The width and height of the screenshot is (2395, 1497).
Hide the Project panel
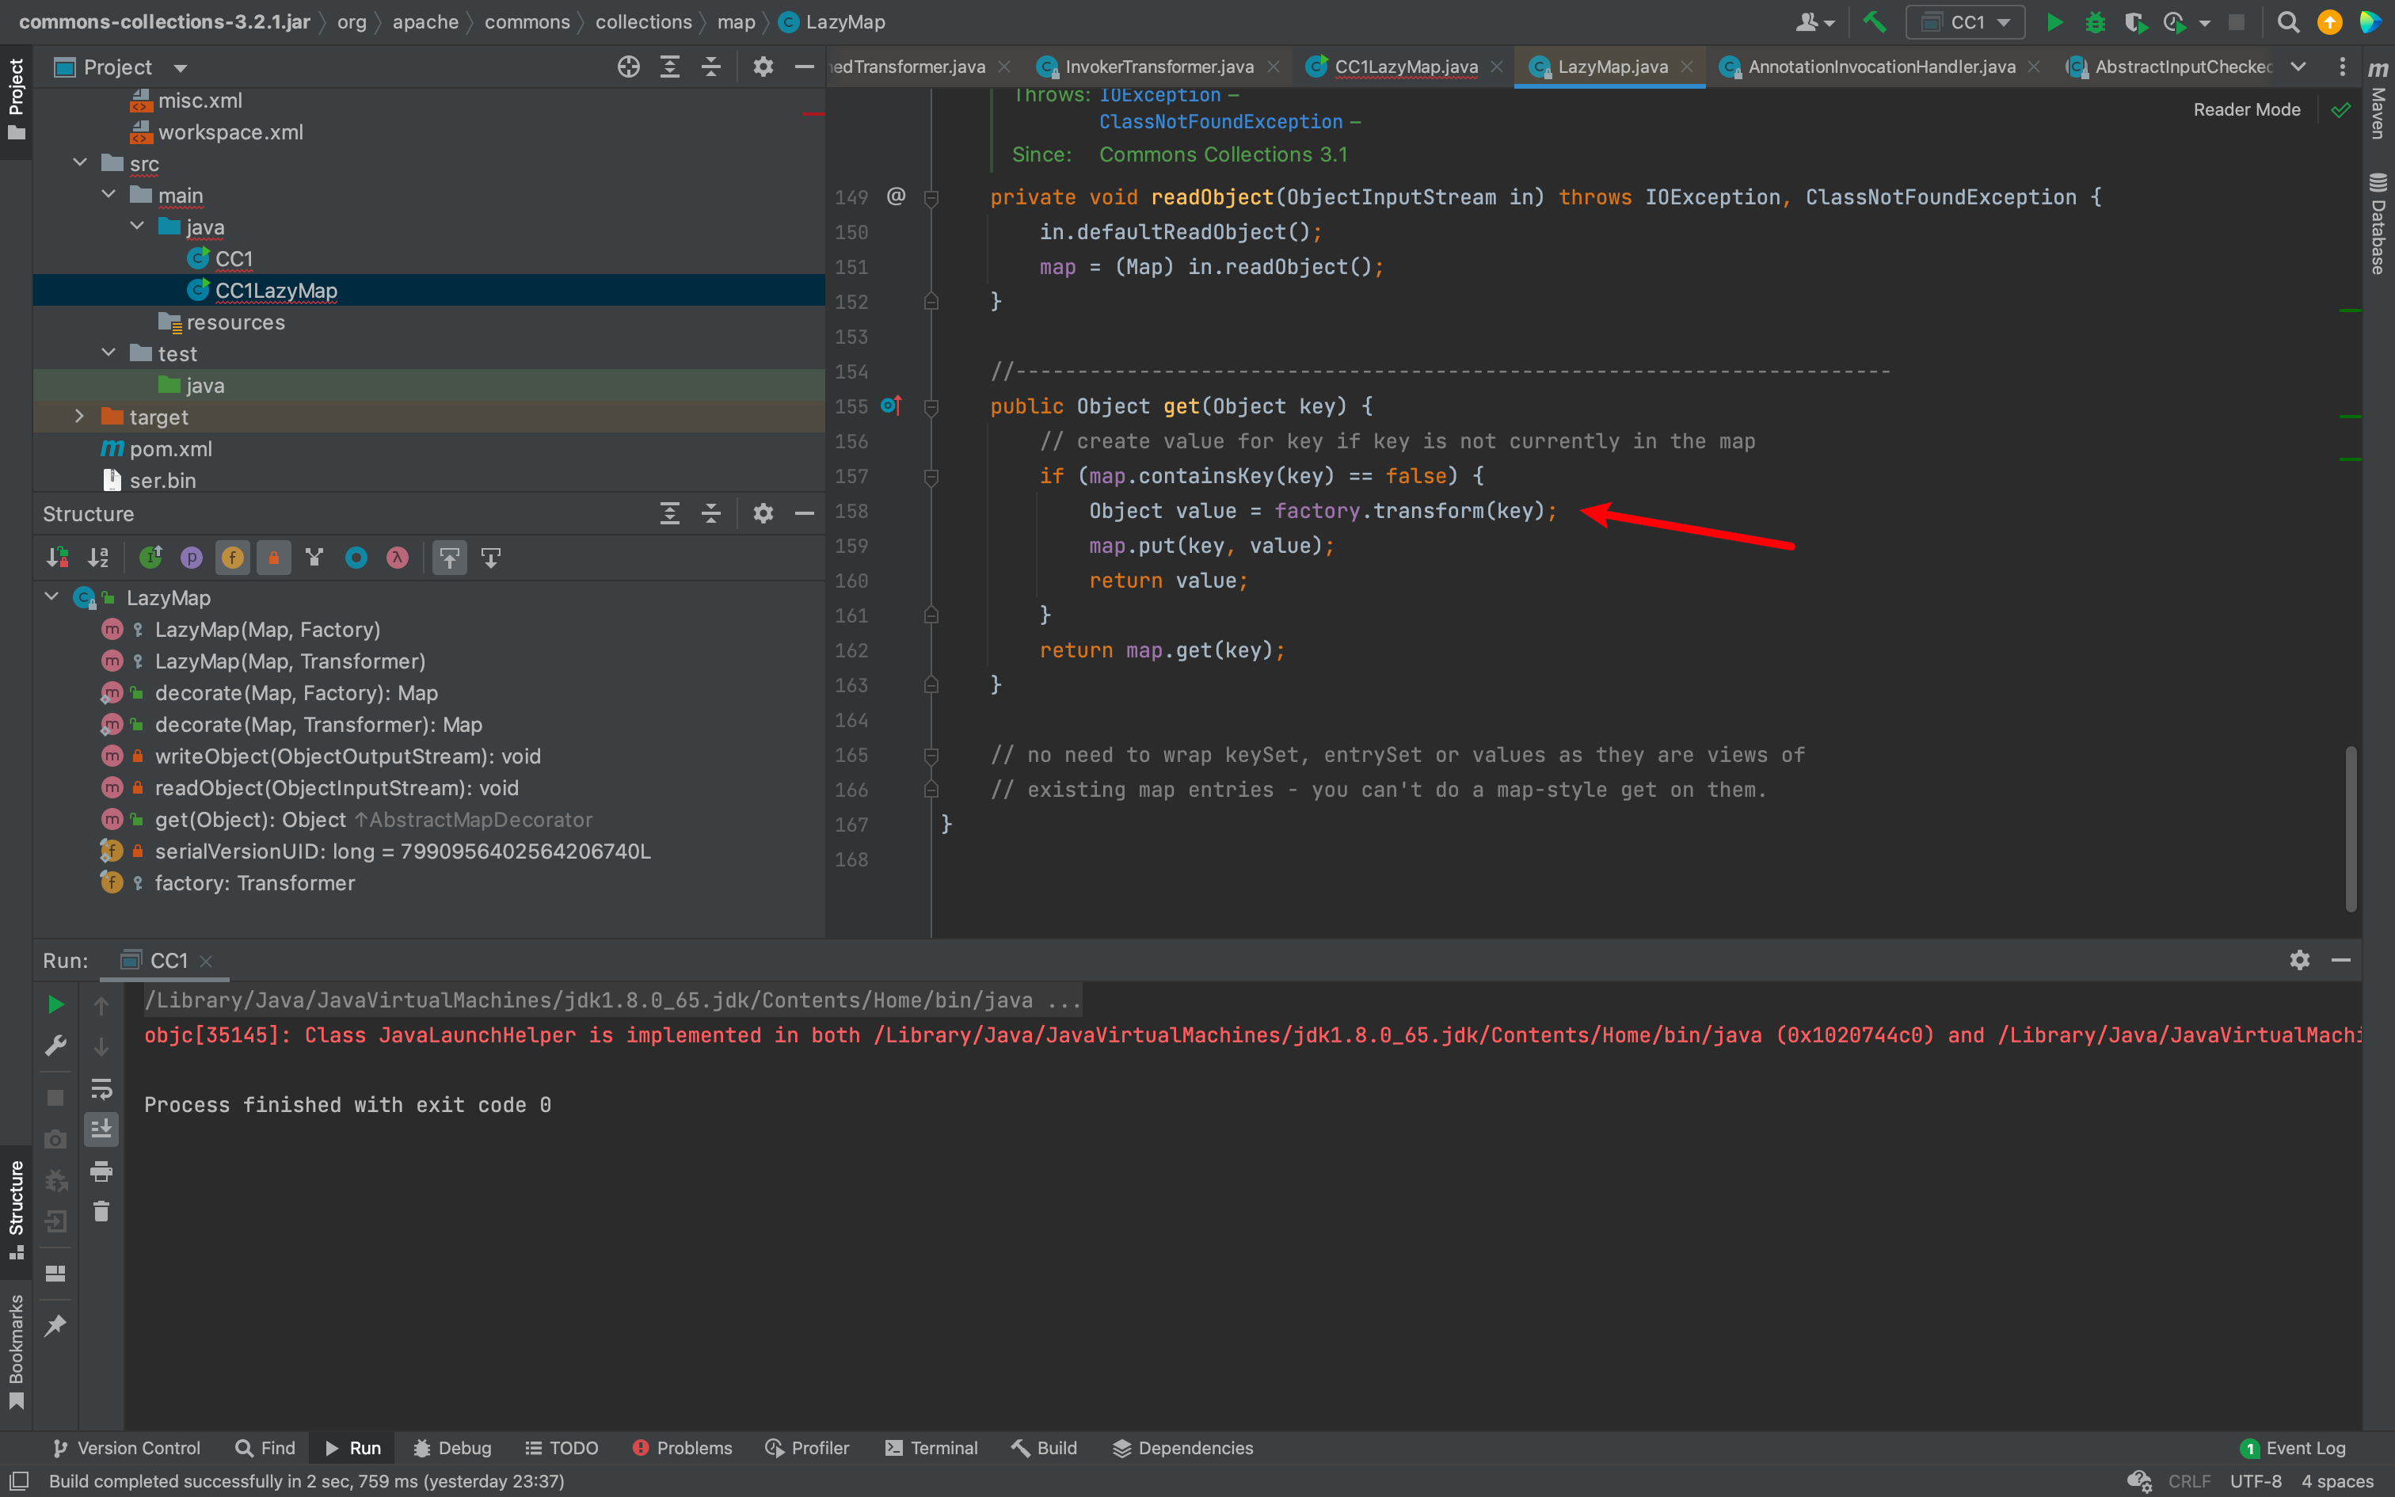[805, 67]
